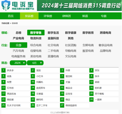Open rank 5 entry 闲鱼

click(x=9, y=76)
